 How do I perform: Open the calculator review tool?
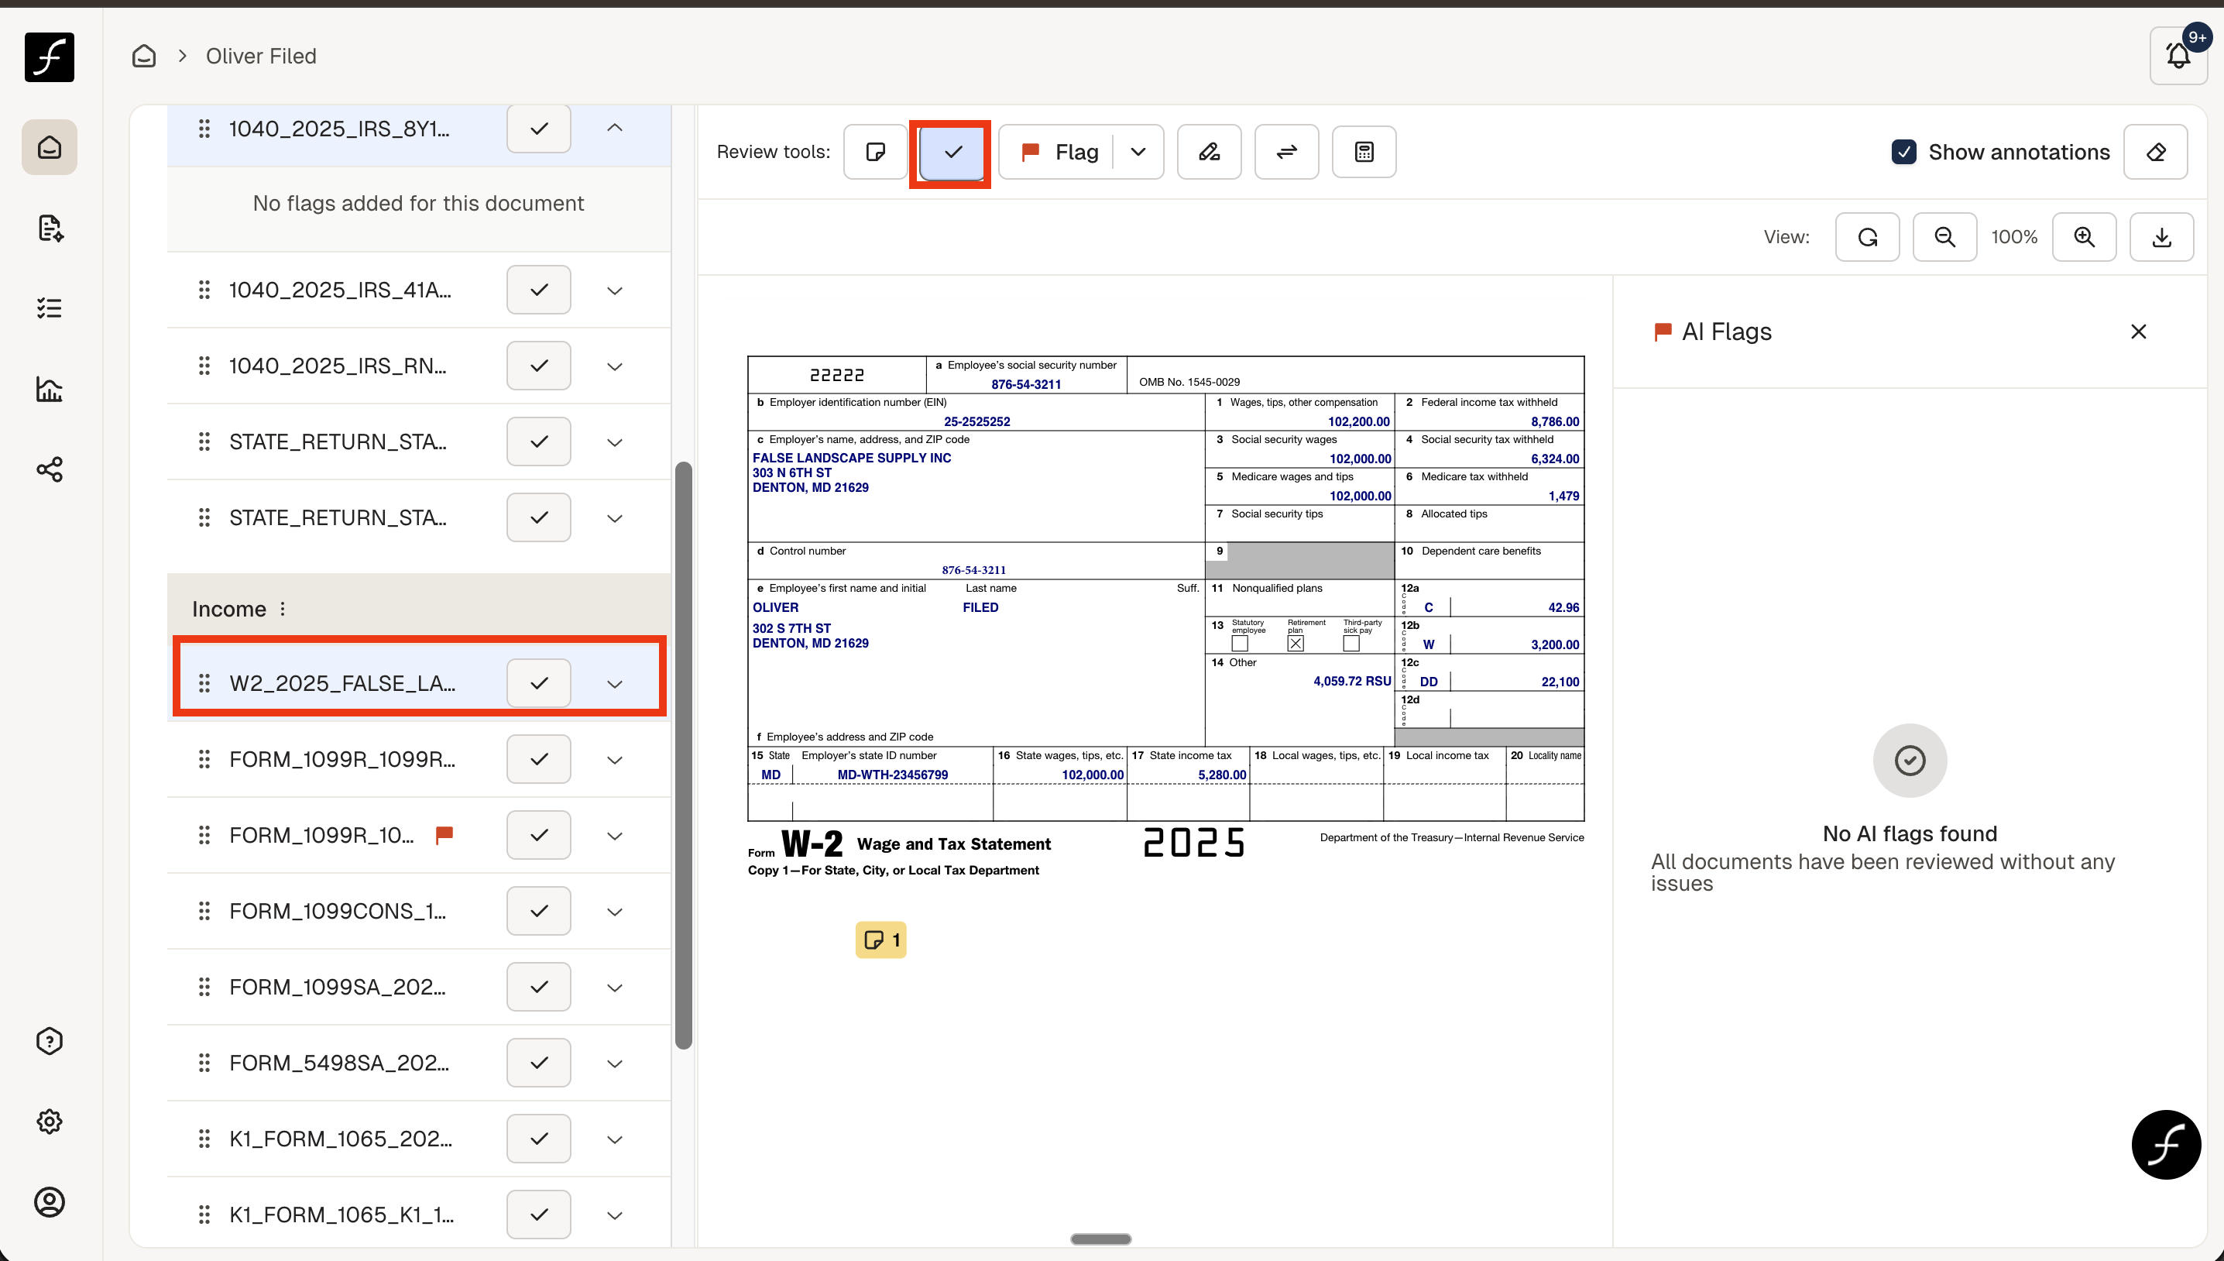coord(1364,152)
